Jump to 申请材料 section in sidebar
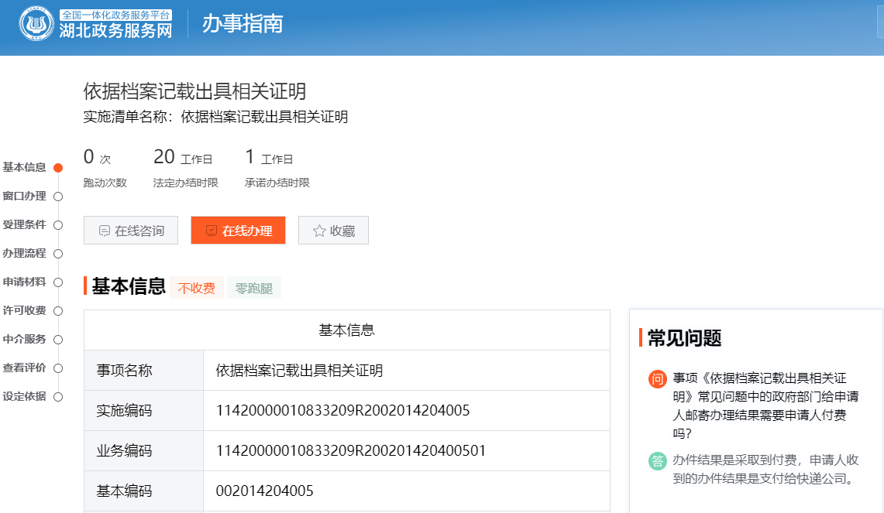 (24, 282)
